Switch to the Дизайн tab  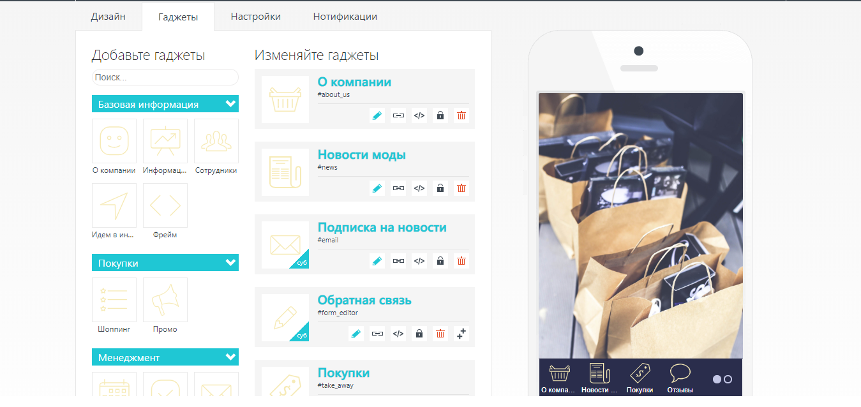pos(108,17)
